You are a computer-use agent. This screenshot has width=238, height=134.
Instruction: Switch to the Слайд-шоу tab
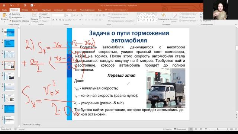[x=72, y=10]
